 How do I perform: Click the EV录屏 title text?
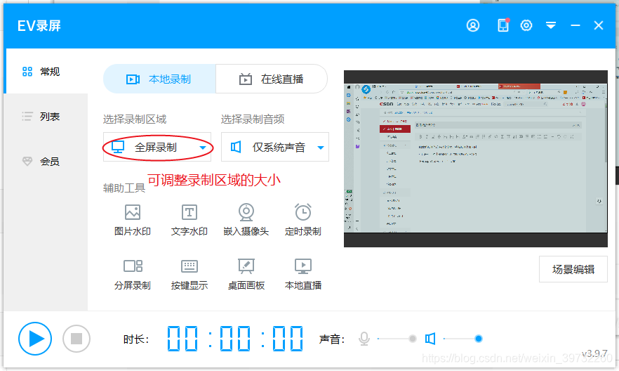coord(39,26)
